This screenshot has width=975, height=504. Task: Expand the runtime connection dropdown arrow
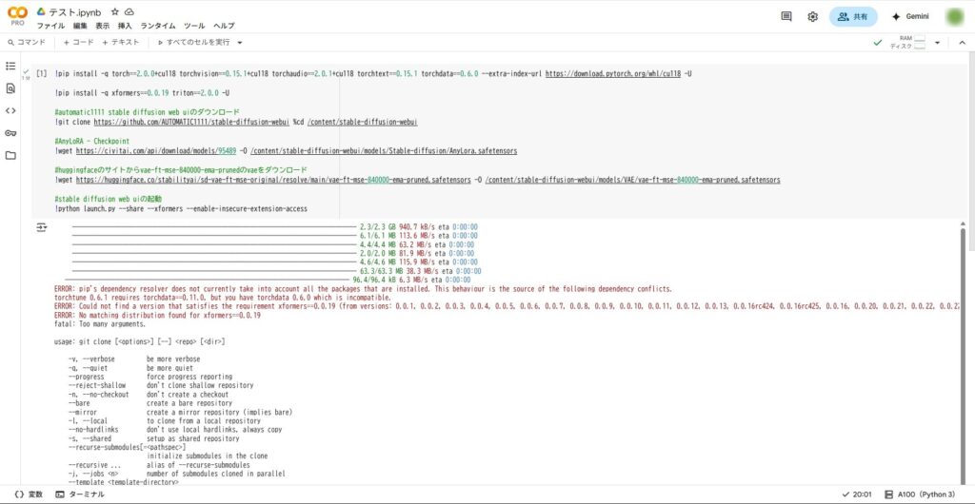point(937,43)
